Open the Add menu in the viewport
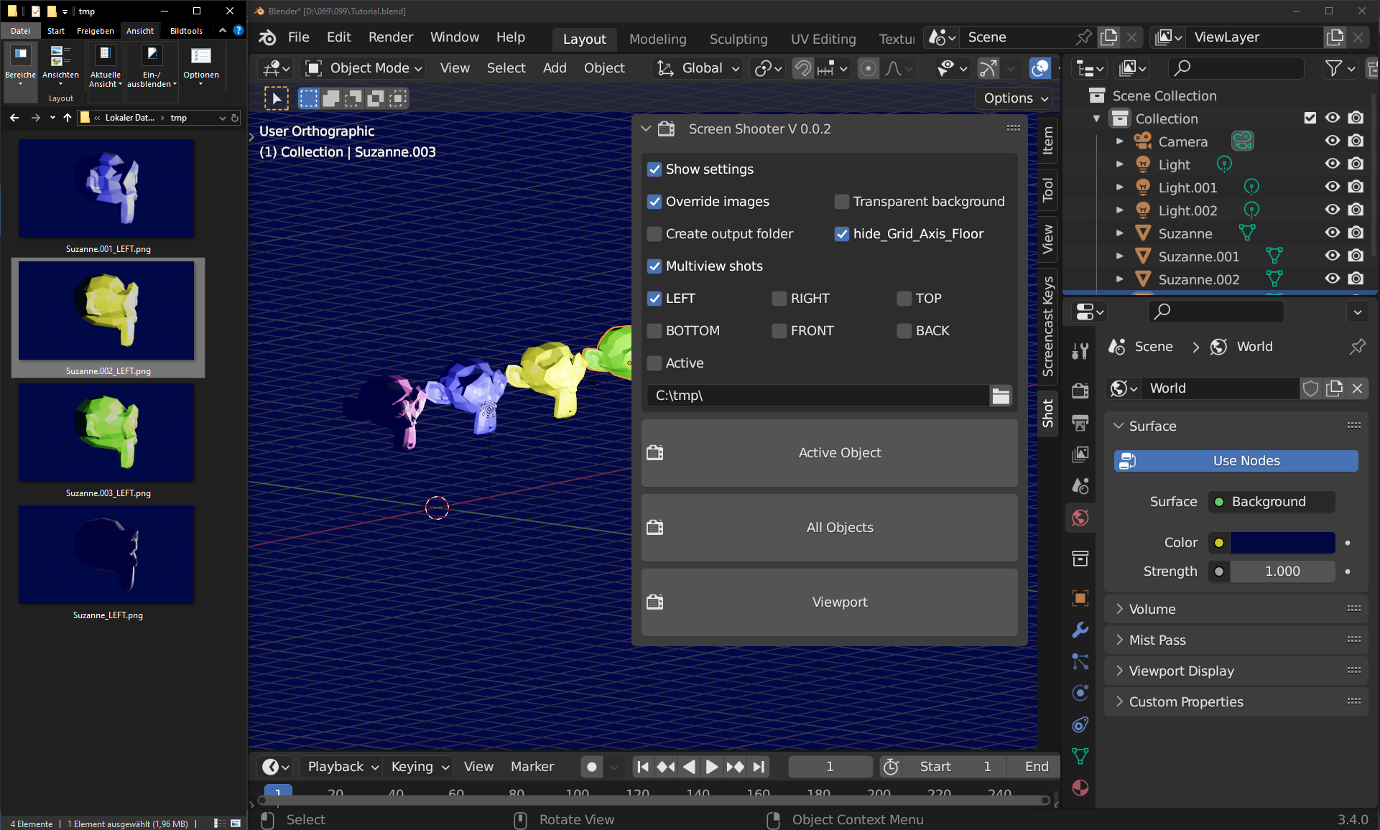The width and height of the screenshot is (1380, 830). click(x=554, y=68)
